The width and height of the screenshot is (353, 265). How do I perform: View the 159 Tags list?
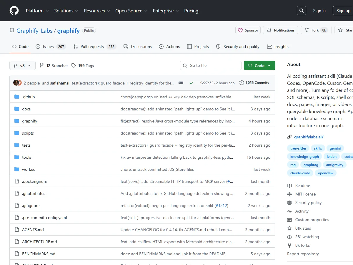pyautogui.click(x=83, y=66)
